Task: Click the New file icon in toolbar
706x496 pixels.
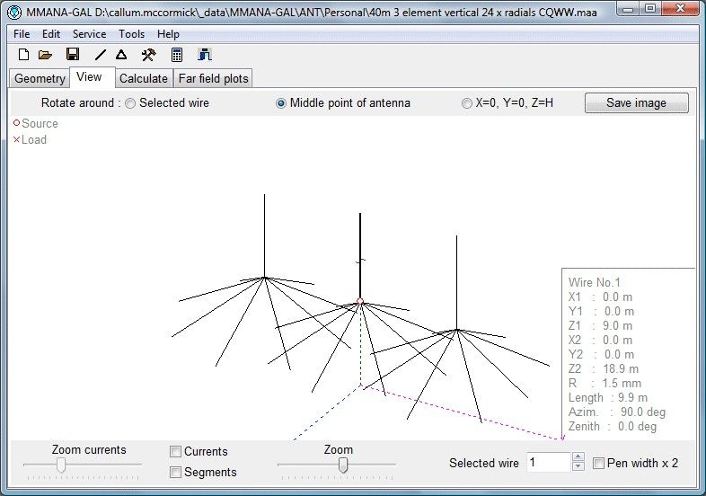Action: point(24,55)
